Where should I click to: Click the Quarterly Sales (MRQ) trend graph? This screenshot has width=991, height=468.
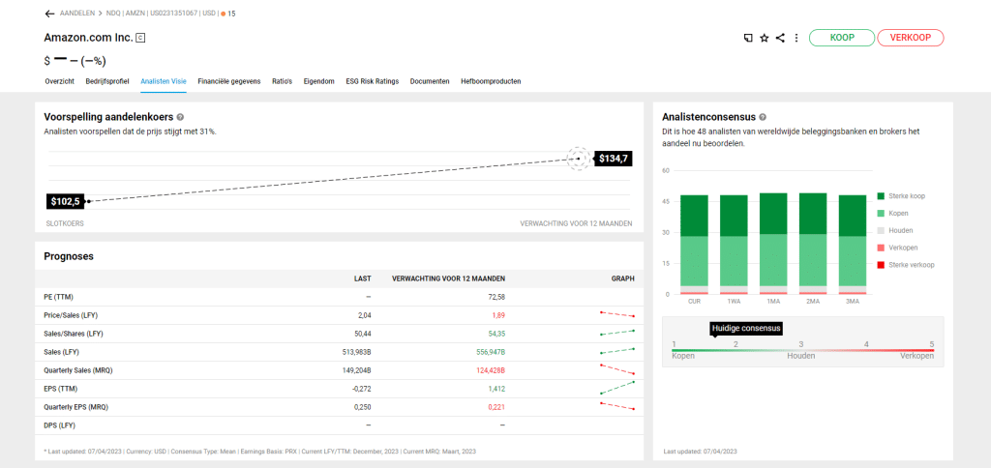(616, 368)
